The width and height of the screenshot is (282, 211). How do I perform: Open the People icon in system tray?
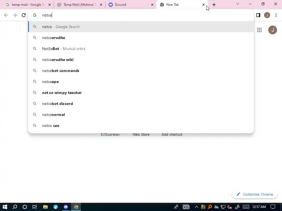point(176,207)
